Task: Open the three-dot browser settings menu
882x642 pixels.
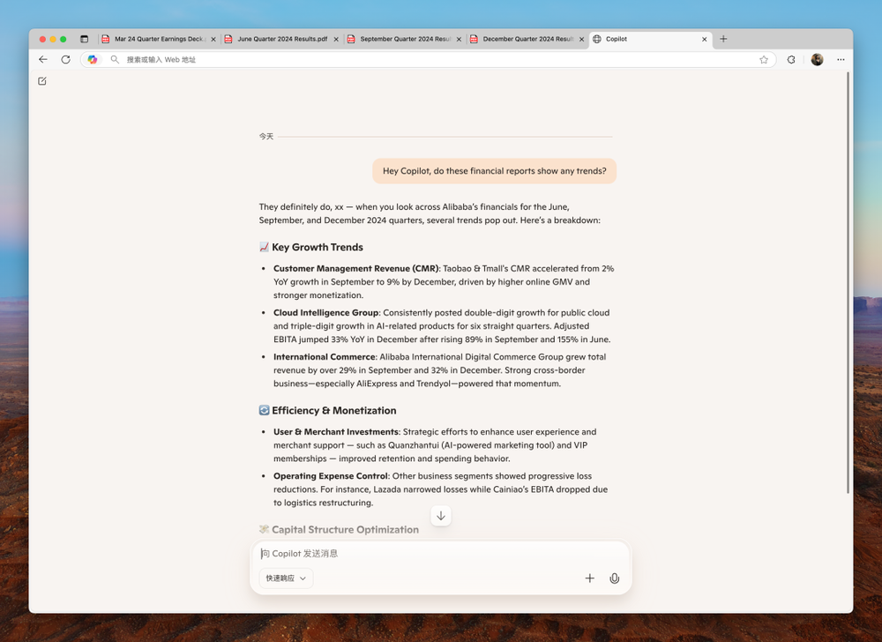Action: coord(841,60)
